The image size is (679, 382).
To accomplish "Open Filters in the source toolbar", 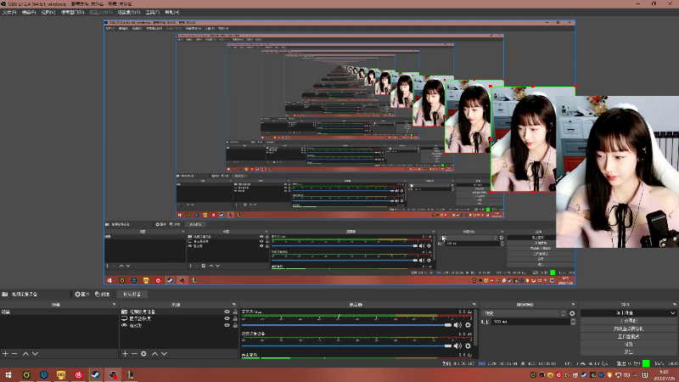I will click(102, 294).
